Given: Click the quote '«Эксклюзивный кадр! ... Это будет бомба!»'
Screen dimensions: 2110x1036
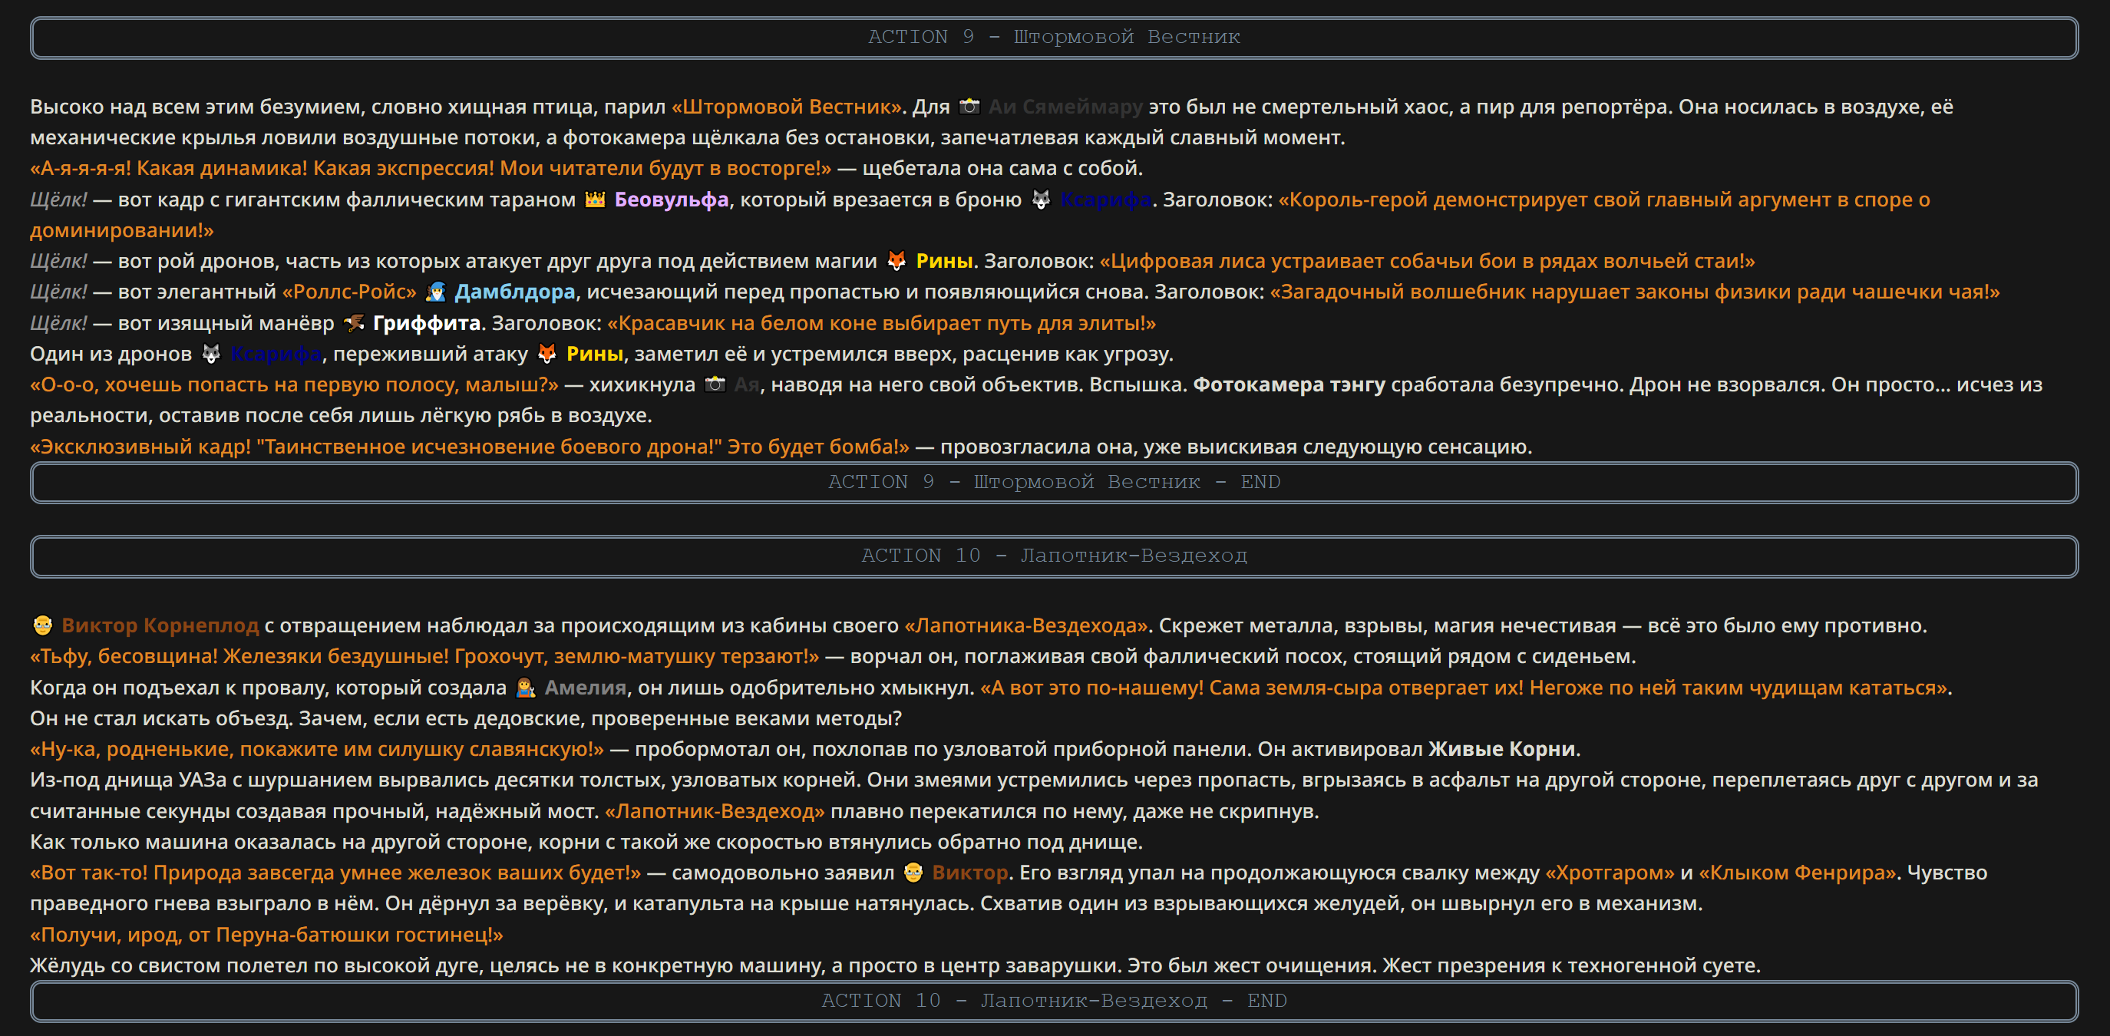Looking at the screenshot, I should [469, 447].
